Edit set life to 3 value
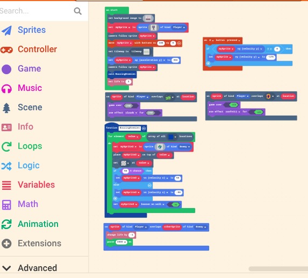This screenshot has height=278, width=308. pos(128,82)
